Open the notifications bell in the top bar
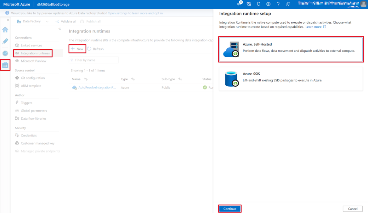Viewport: 368px width, 213px height. click(x=258, y=4)
